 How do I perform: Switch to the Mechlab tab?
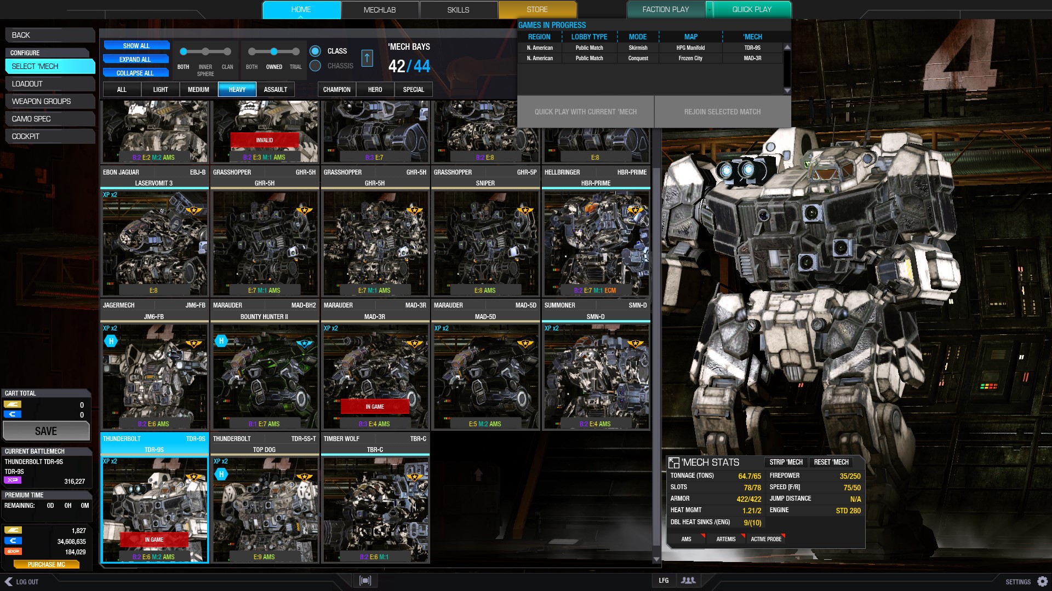pyautogui.click(x=380, y=10)
